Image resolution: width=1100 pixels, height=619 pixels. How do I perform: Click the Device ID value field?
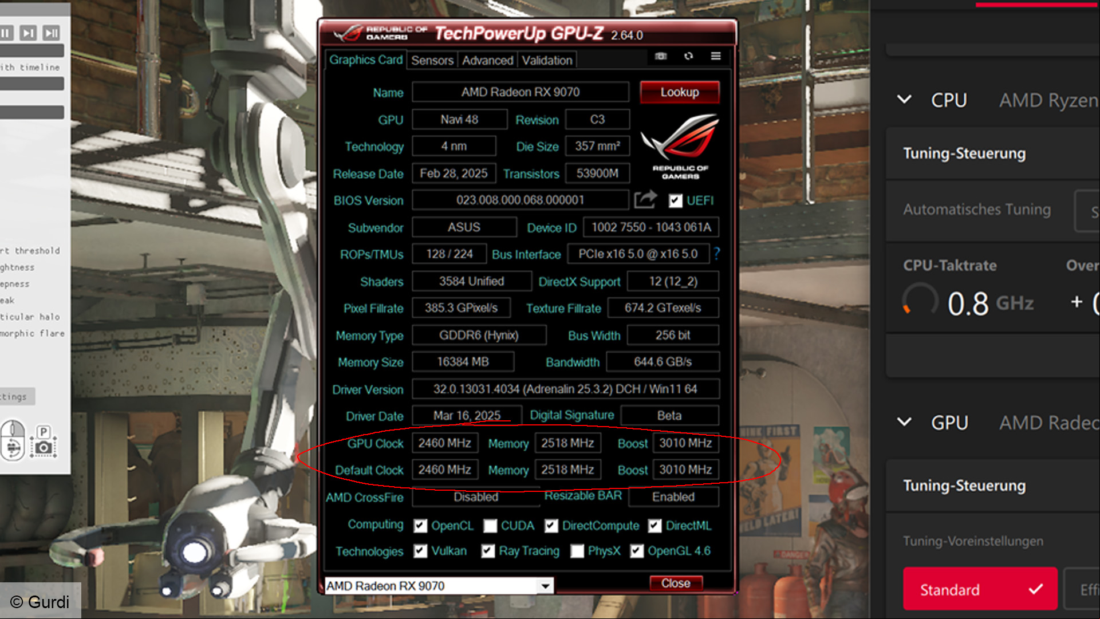click(x=651, y=227)
